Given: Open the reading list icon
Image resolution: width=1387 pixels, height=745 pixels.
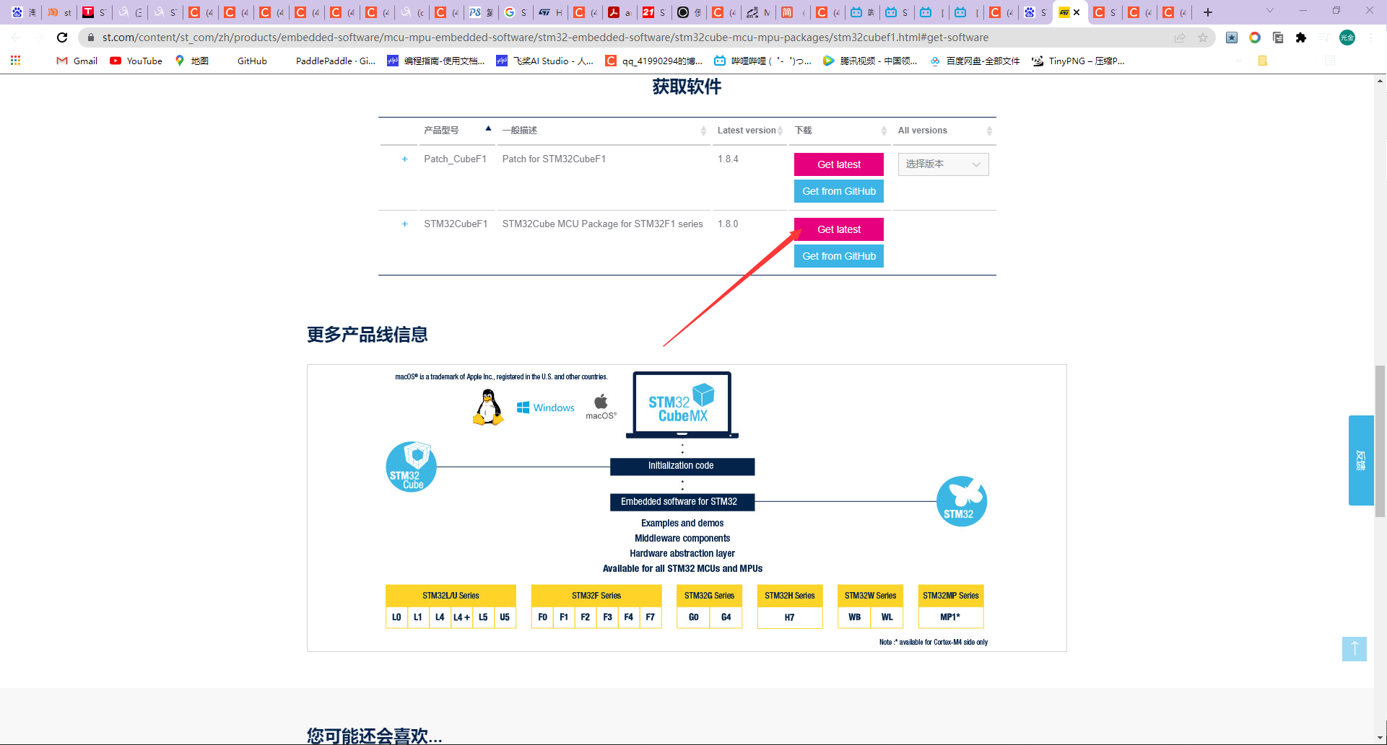Looking at the screenshot, I should pos(1330,61).
